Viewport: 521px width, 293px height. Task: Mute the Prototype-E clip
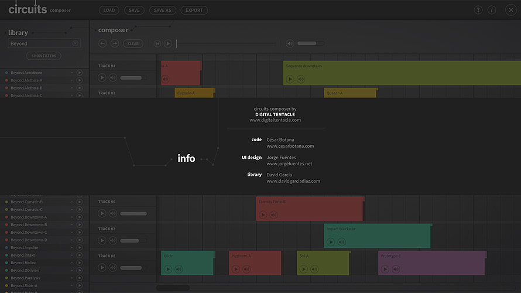point(396,269)
